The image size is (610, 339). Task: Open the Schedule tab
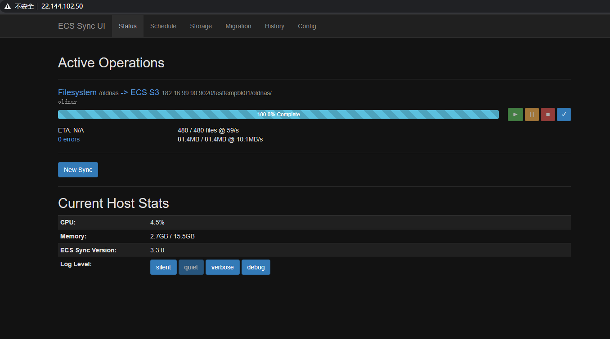[x=163, y=26]
